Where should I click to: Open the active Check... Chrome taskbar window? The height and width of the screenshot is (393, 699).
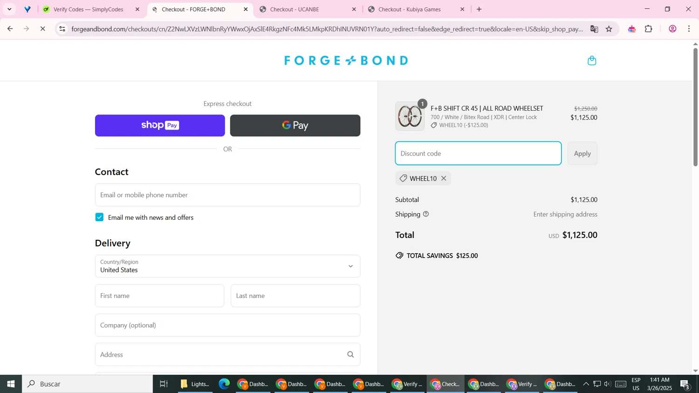[446, 384]
